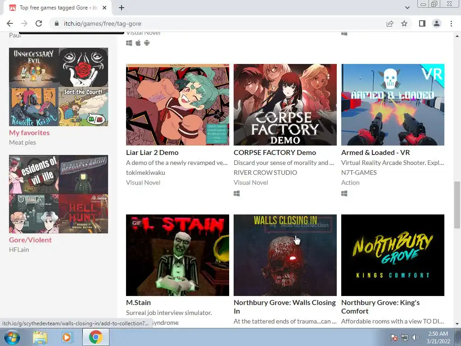The image size is (461, 346).
Task: Go back to previous page
Action: (10, 23)
